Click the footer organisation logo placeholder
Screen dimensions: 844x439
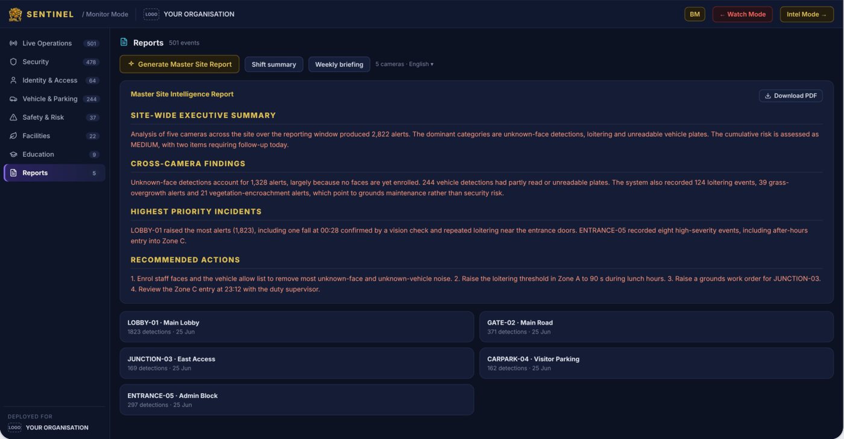[x=14, y=428]
